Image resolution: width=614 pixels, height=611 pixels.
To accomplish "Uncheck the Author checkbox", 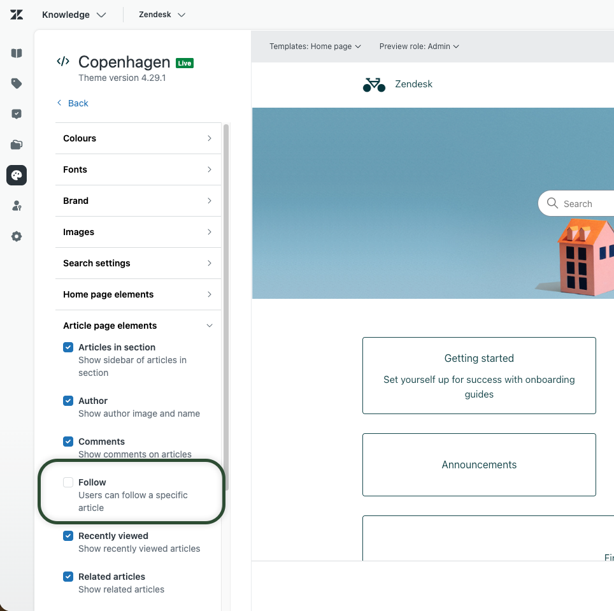I will (x=68, y=401).
